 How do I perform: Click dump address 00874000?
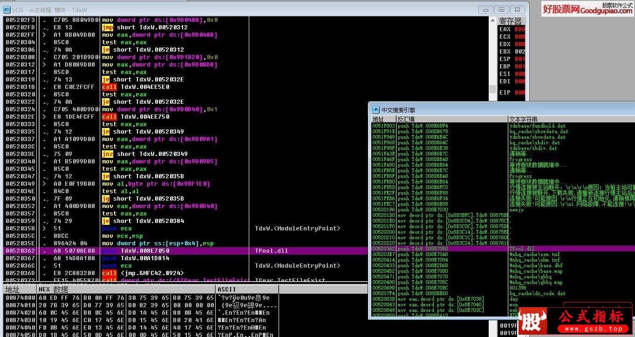(20, 298)
